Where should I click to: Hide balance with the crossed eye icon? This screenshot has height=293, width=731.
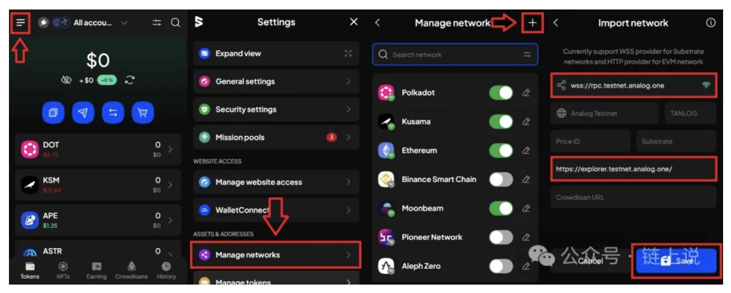(66, 80)
